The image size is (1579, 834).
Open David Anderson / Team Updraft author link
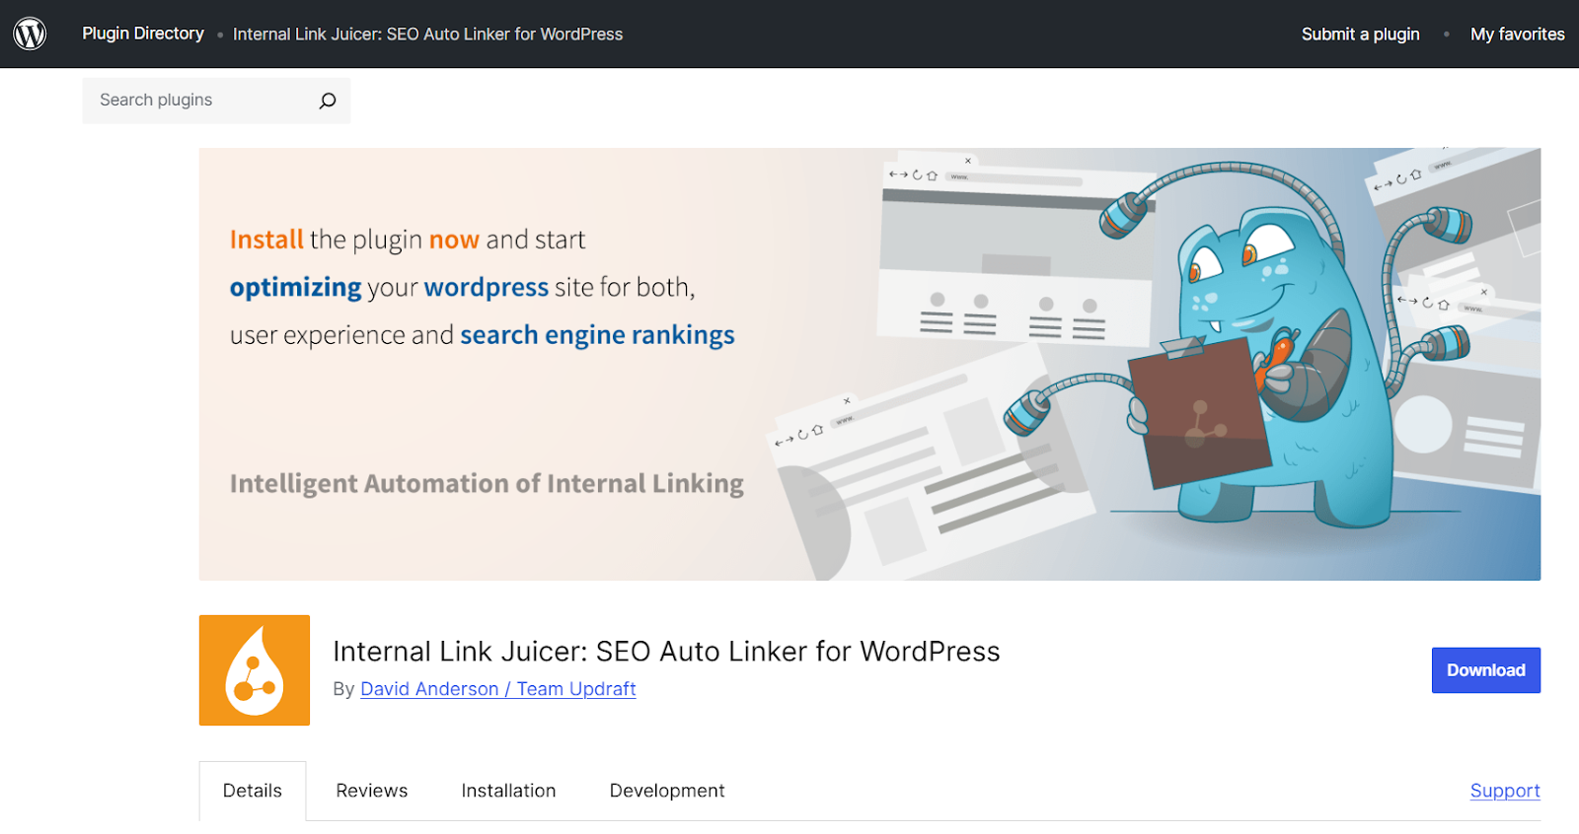click(x=497, y=689)
